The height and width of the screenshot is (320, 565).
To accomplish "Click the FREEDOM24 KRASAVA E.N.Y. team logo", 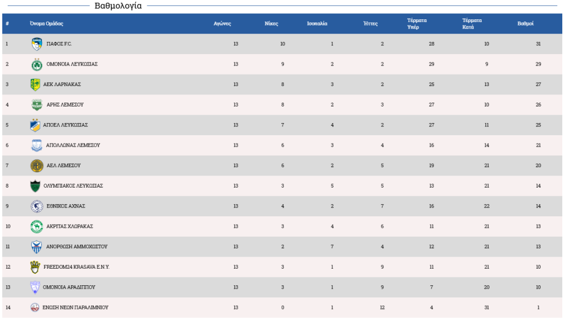I will (35, 267).
